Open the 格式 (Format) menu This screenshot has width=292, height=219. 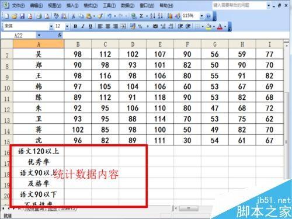91,6
